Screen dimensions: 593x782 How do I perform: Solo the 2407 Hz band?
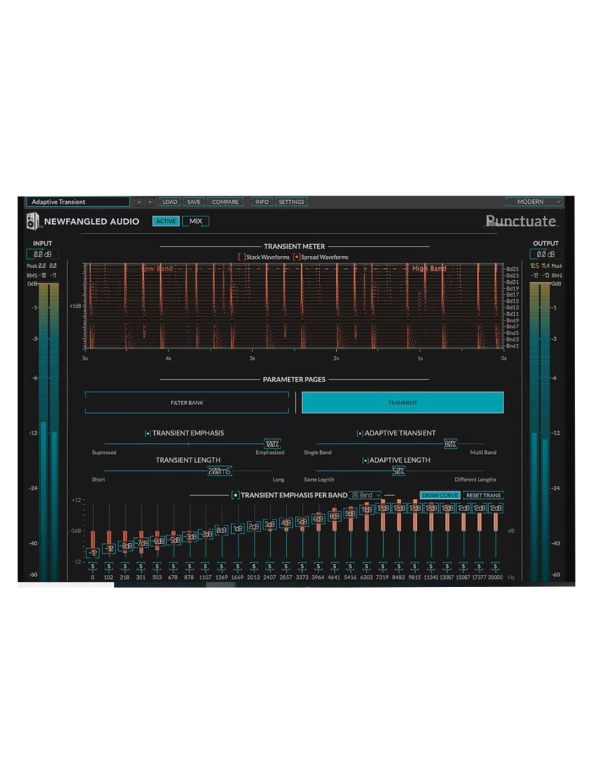tap(270, 566)
